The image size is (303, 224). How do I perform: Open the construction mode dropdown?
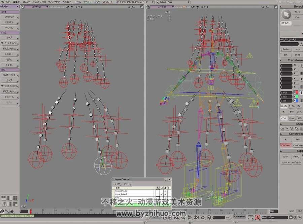pyautogui.click(x=135, y=2)
